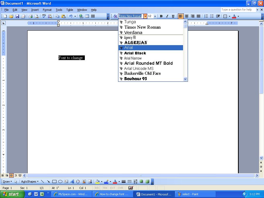Choose Arial in the font list

tap(151, 48)
